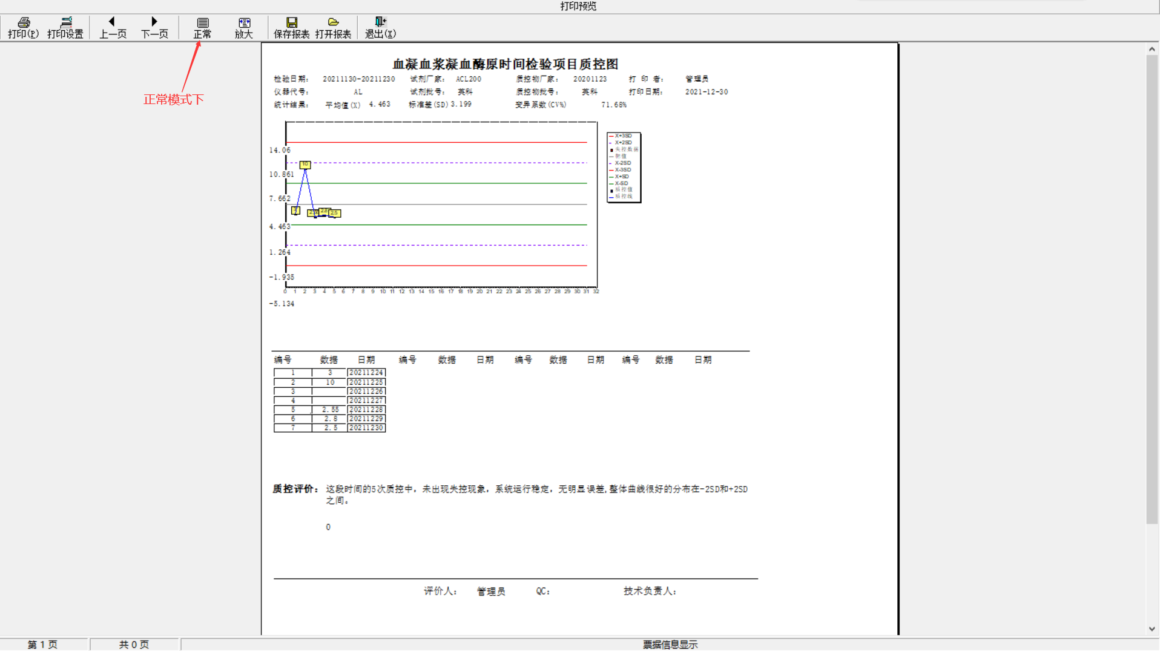This screenshot has height=651, width=1160.
Task: Click the 技术负责人 label
Action: tap(650, 591)
